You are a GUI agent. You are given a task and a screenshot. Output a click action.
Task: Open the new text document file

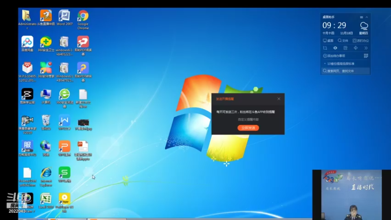point(83,98)
